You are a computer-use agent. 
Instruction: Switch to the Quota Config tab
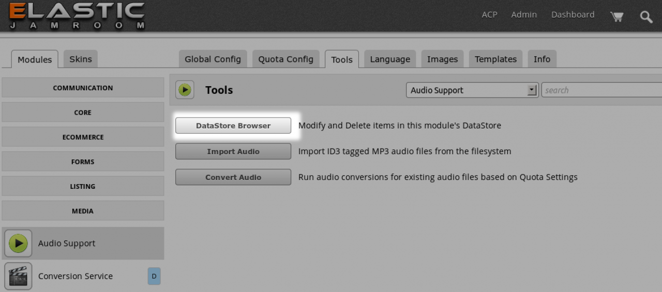pyautogui.click(x=285, y=59)
